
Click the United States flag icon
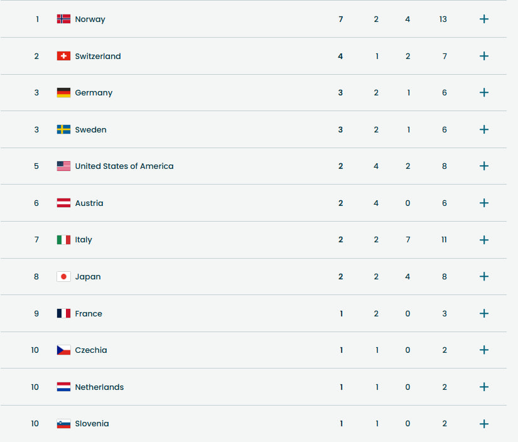pyautogui.click(x=63, y=166)
